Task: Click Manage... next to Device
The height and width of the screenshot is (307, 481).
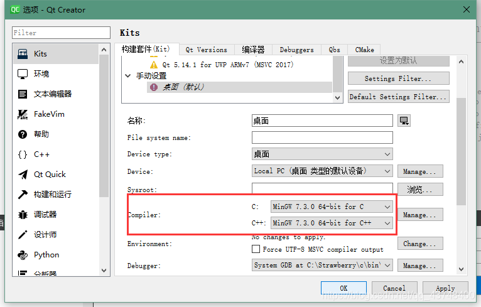Action: (x=420, y=171)
